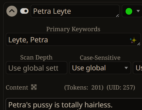Click the Scan Depth input box
The image size is (142, 110).
pos(37,68)
